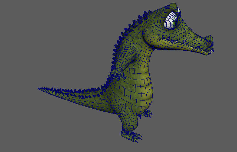Click the nostril at the snout tip
This screenshot has width=237, height=152.
[x=210, y=43]
